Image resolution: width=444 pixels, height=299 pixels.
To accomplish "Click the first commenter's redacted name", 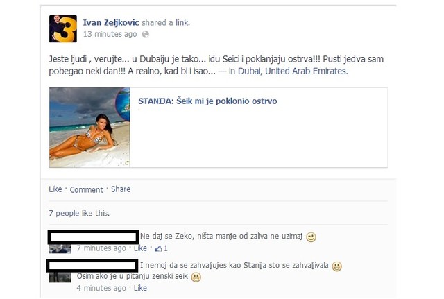I will pos(93,237).
